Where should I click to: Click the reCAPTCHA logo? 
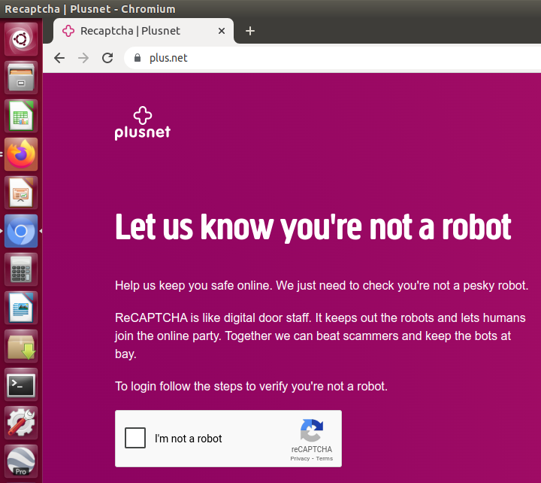point(312,430)
